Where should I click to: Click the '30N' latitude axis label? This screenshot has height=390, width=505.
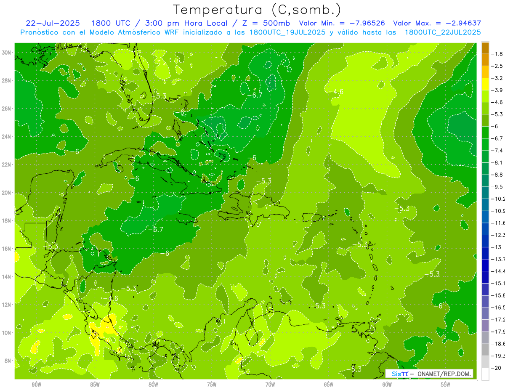pyautogui.click(x=7, y=53)
